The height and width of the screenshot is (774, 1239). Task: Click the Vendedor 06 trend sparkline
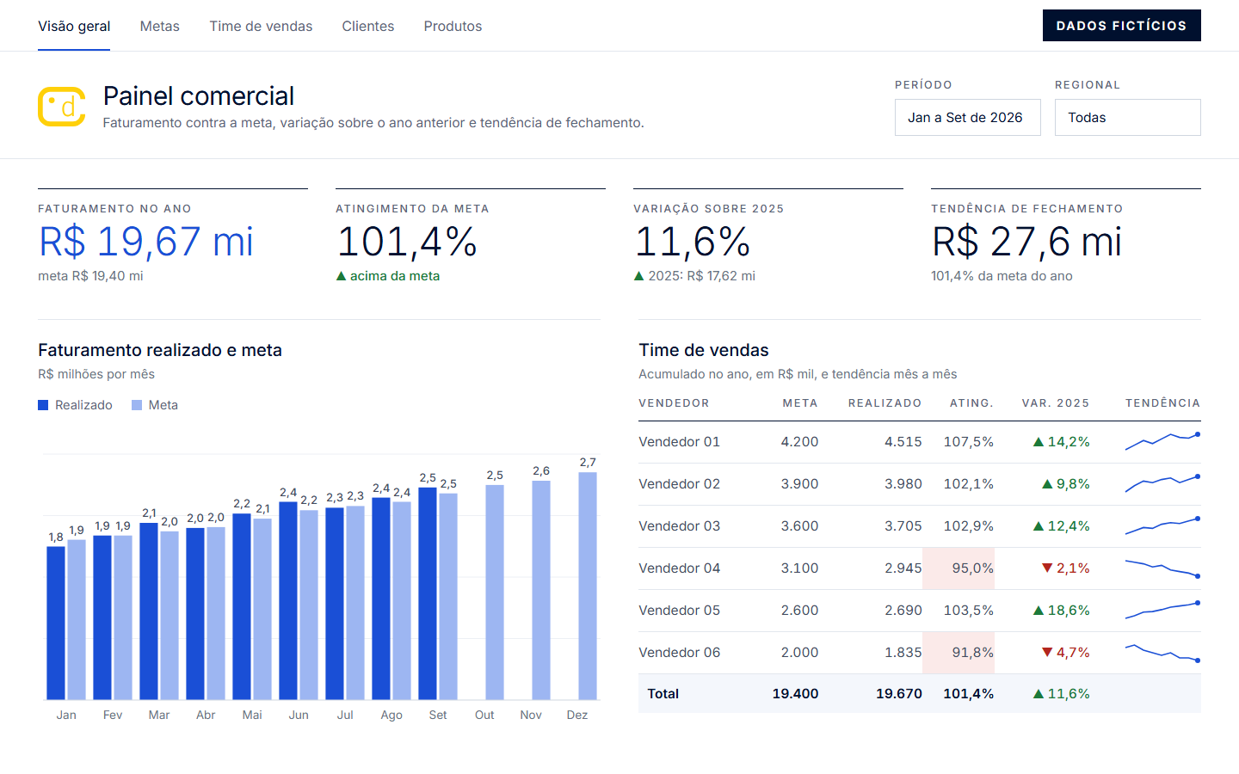(1162, 653)
